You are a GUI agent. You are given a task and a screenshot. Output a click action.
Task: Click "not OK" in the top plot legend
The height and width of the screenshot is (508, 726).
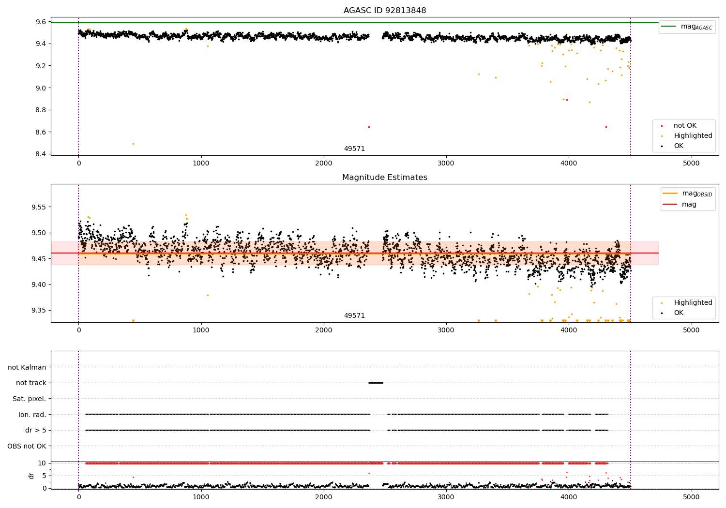click(x=685, y=126)
